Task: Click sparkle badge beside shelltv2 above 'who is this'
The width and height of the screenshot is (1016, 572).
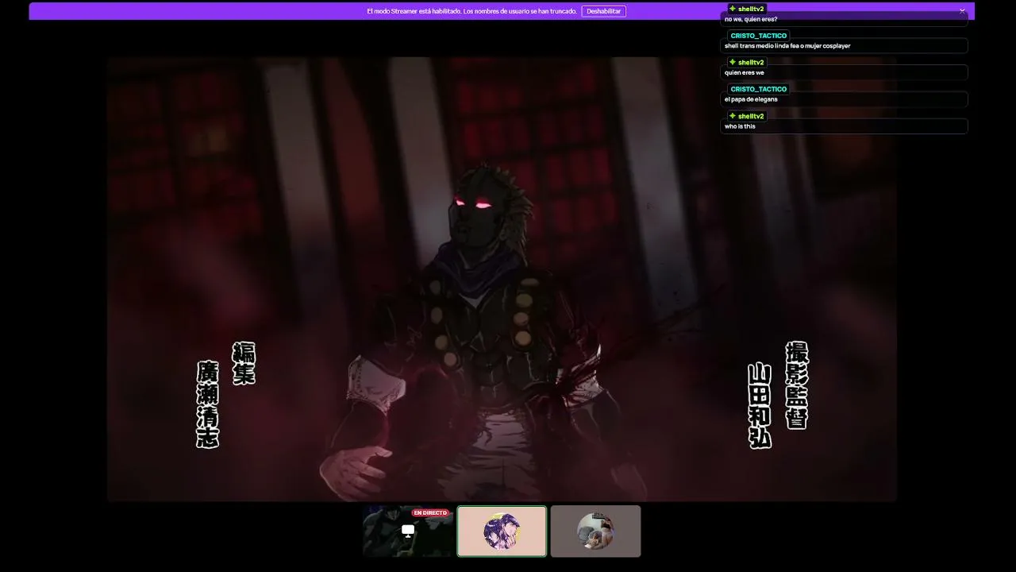Action: (x=733, y=116)
